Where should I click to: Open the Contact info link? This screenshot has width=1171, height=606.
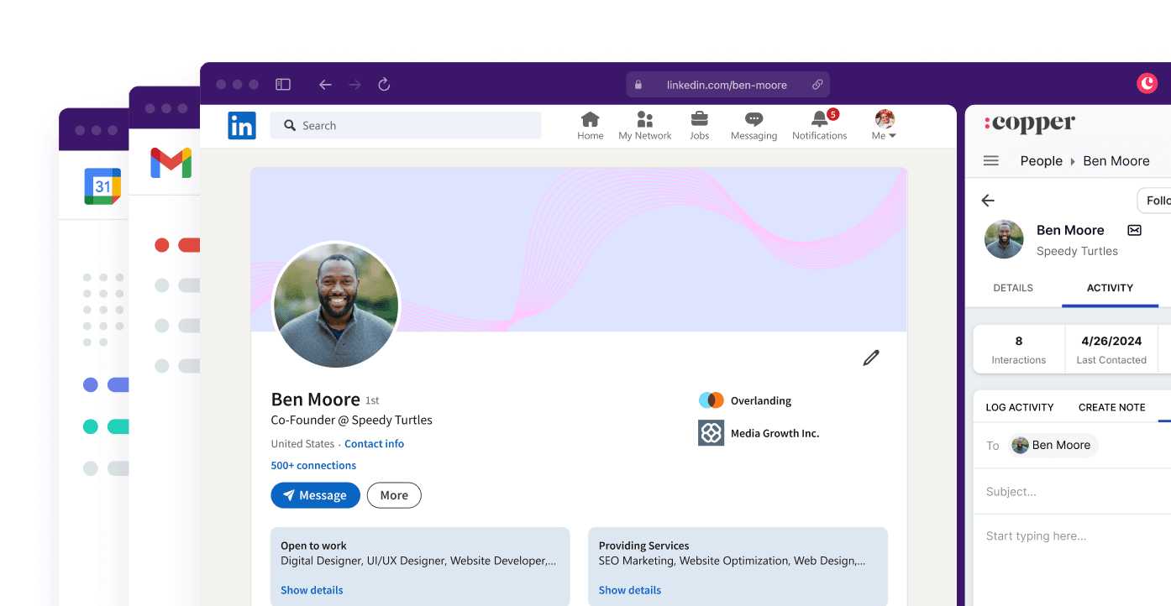374,444
